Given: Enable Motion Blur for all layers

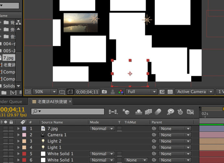Looking at the screenshot, I should (x=158, y=112).
